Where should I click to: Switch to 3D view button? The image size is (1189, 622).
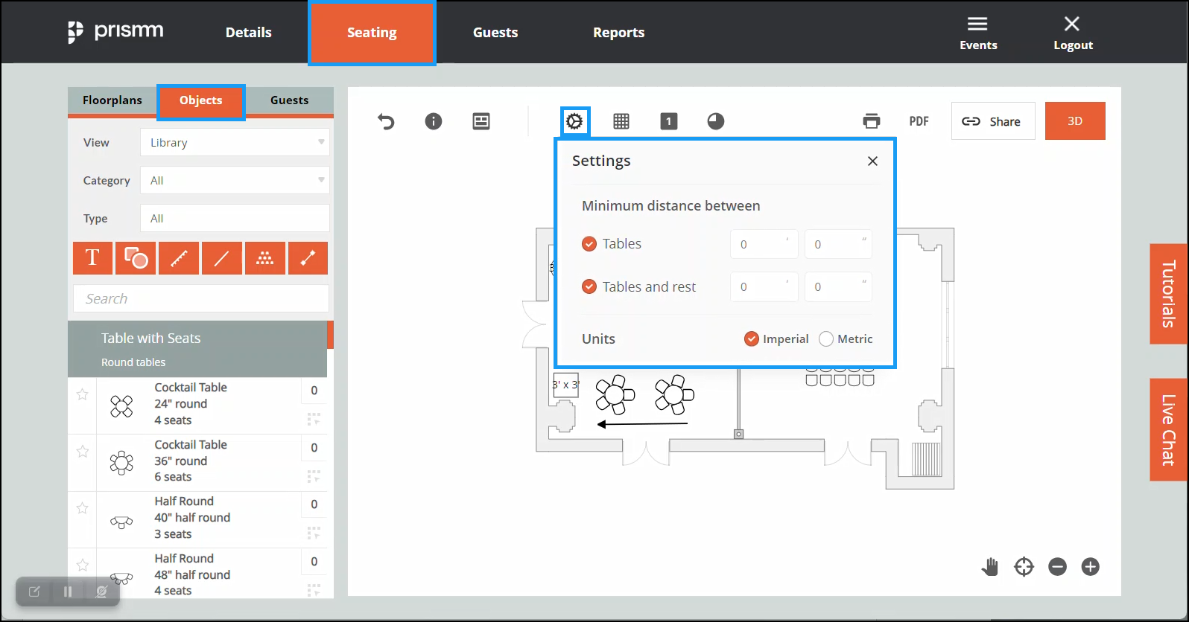tap(1075, 121)
